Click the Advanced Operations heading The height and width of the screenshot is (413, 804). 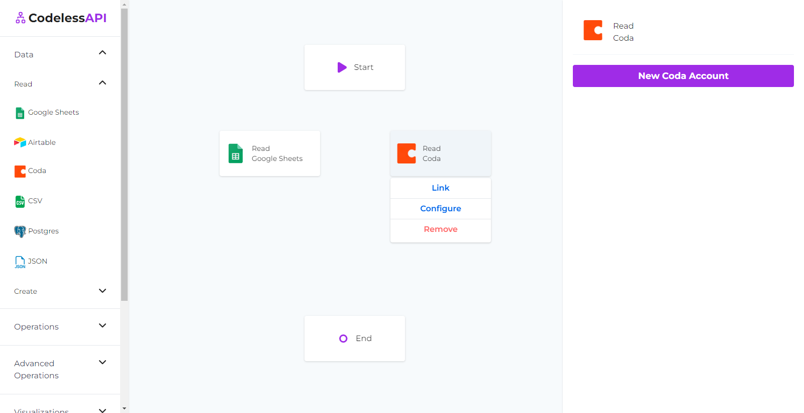[36, 369]
